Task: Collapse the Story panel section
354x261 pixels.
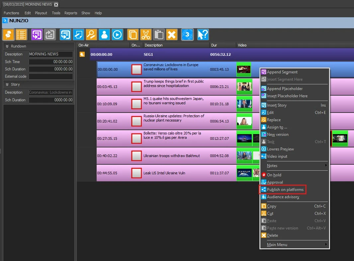Action: coord(7,85)
